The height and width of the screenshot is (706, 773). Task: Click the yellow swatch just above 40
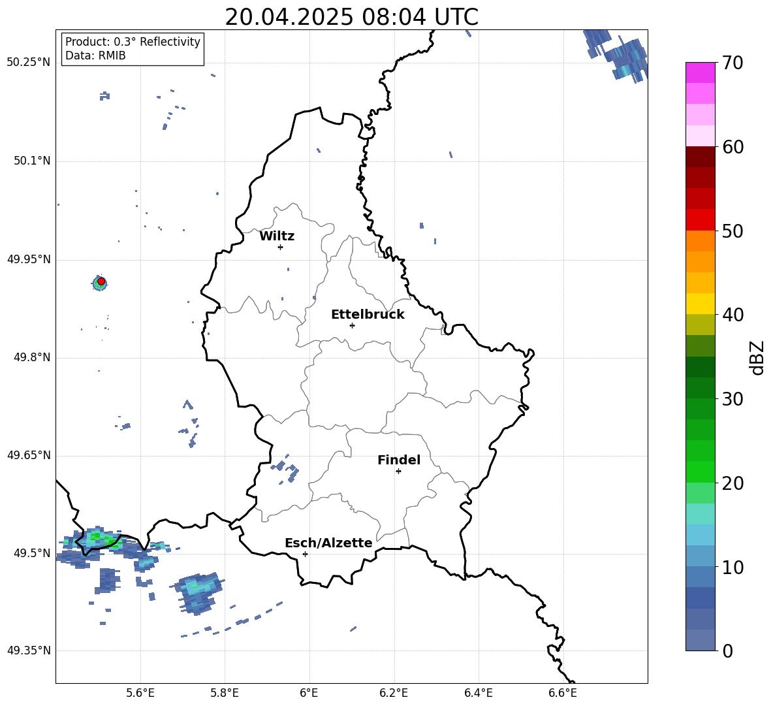[701, 303]
